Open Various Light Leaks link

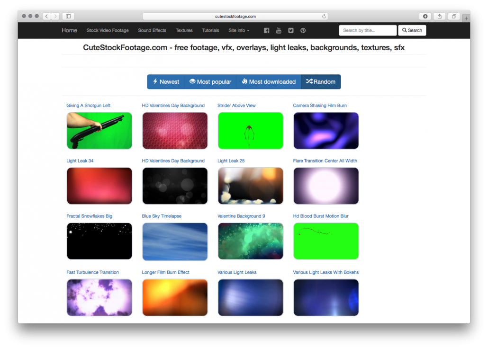tap(237, 272)
